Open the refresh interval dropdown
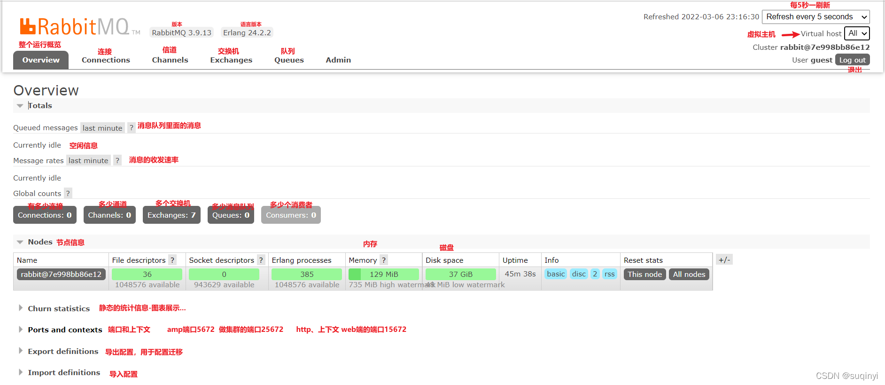This screenshot has width=885, height=385. pos(816,17)
